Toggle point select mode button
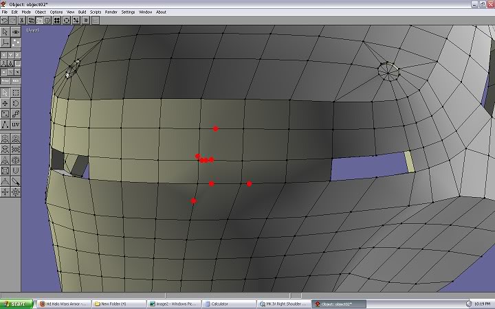 tap(4, 72)
